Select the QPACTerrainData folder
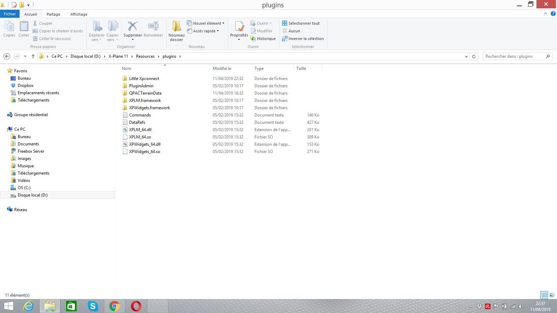This screenshot has width=557, height=313. [145, 93]
